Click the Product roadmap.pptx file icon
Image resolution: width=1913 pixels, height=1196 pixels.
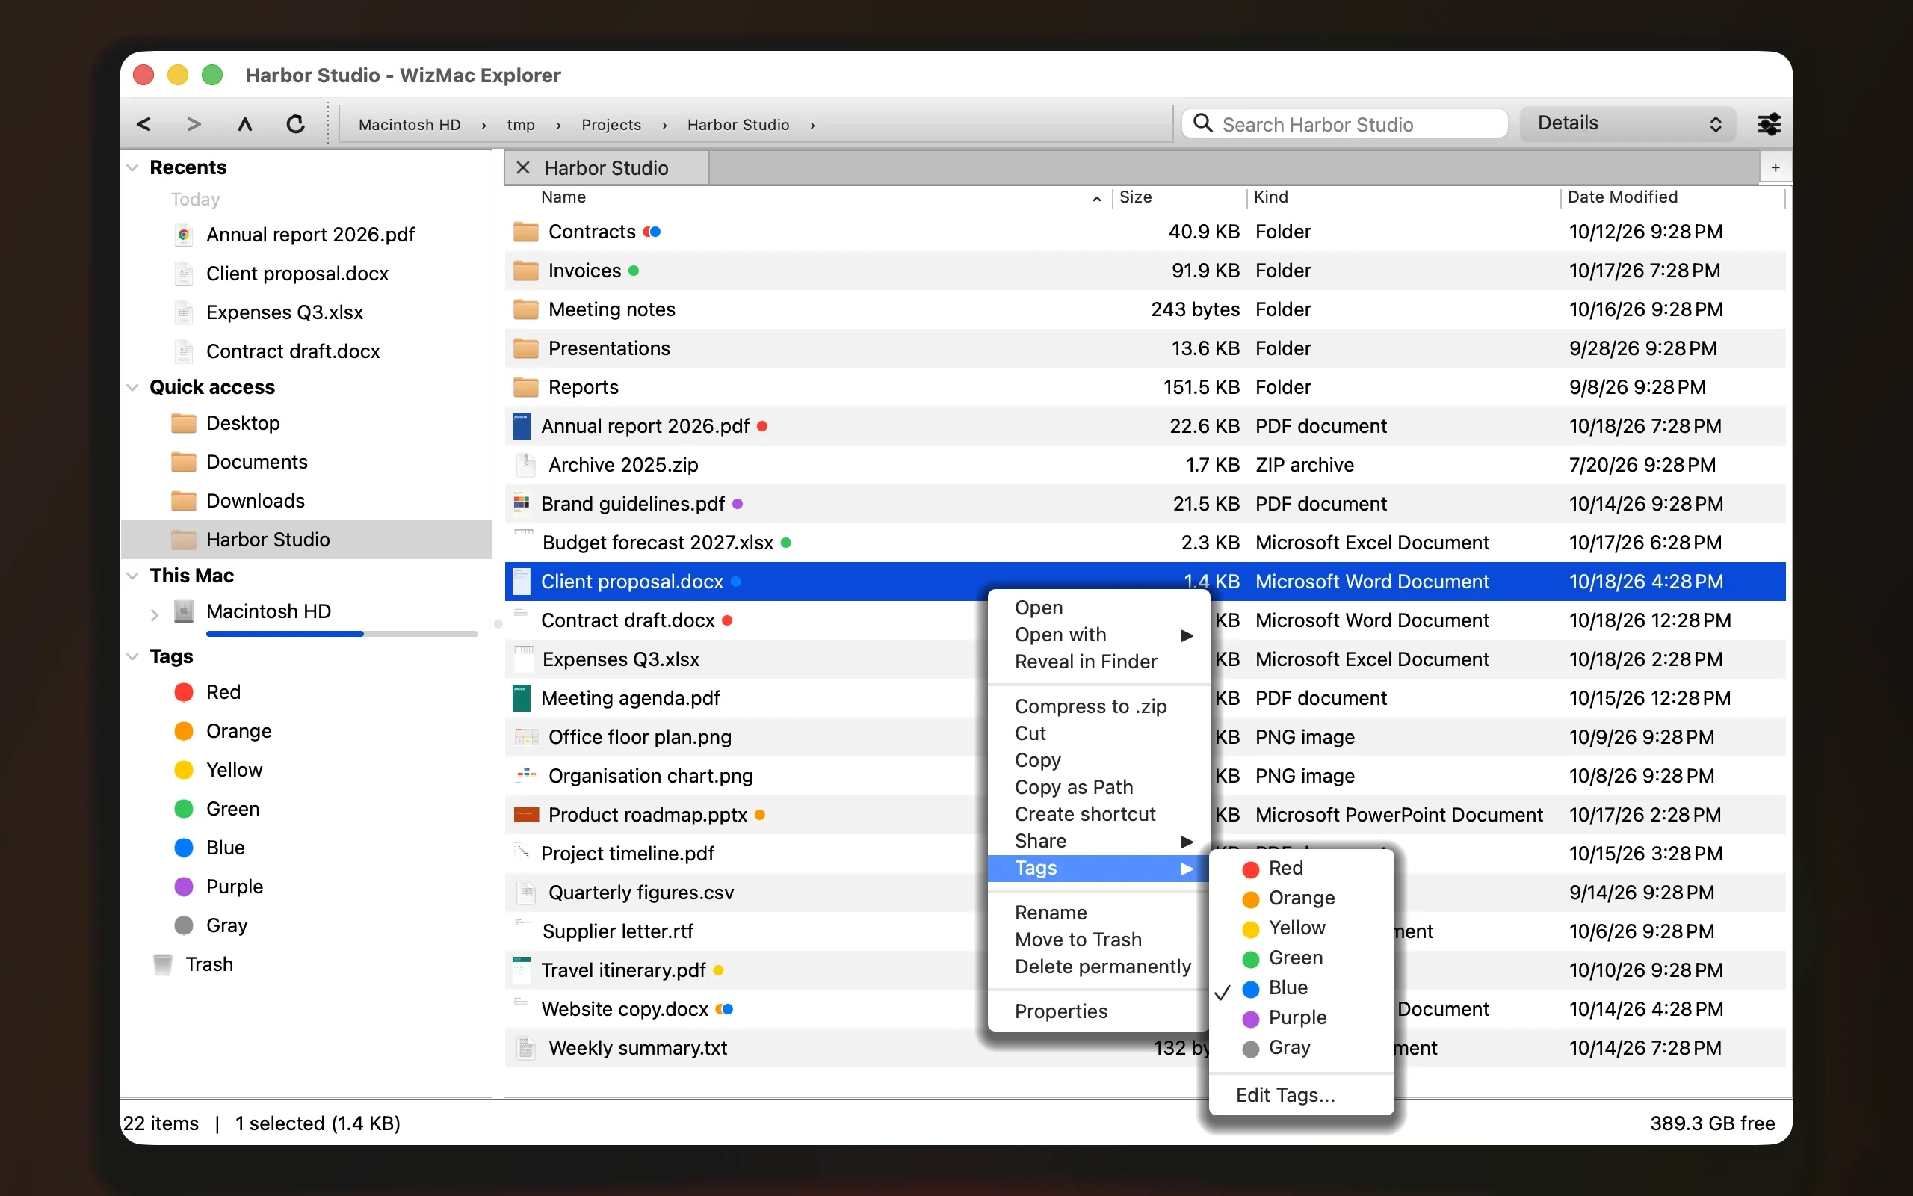point(525,815)
